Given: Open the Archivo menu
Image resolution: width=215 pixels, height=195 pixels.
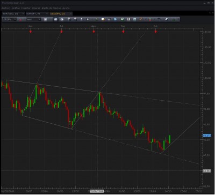Looking at the screenshot, I should click(x=6, y=8).
